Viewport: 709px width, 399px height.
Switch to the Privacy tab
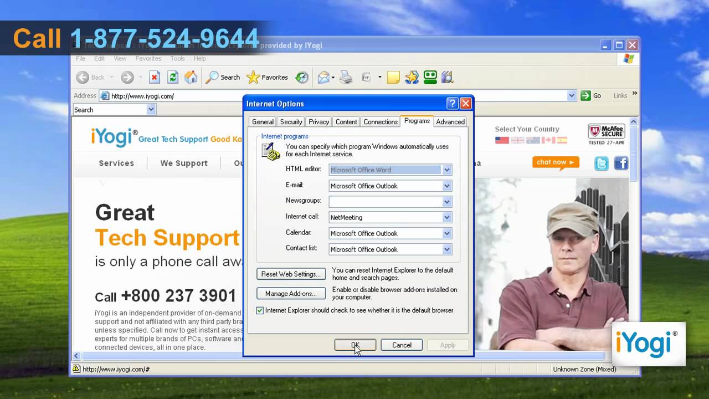click(318, 122)
